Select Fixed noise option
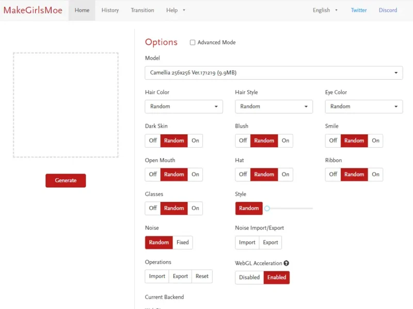Screen dimensions: 413x309 click(x=183, y=243)
